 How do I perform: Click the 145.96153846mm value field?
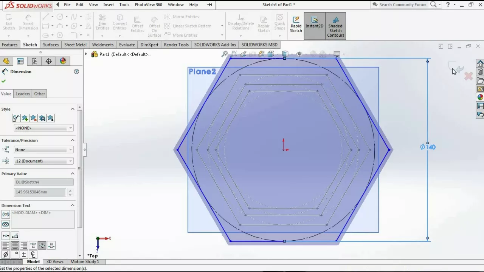coord(40,192)
